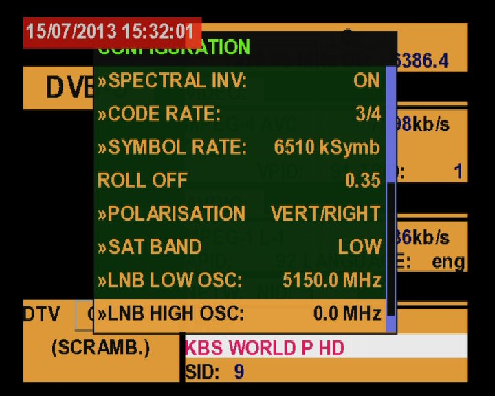495x396 pixels.
Task: Switch the VERT/RIGHT polarisation value
Action: point(325,213)
